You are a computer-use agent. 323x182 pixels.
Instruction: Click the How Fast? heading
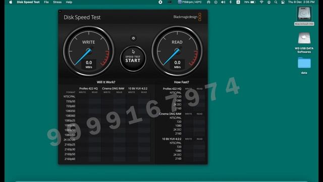pyautogui.click(x=181, y=82)
